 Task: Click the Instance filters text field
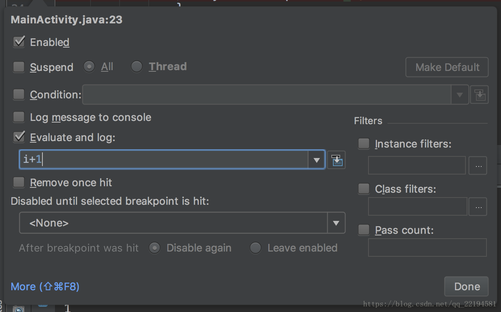click(x=417, y=166)
